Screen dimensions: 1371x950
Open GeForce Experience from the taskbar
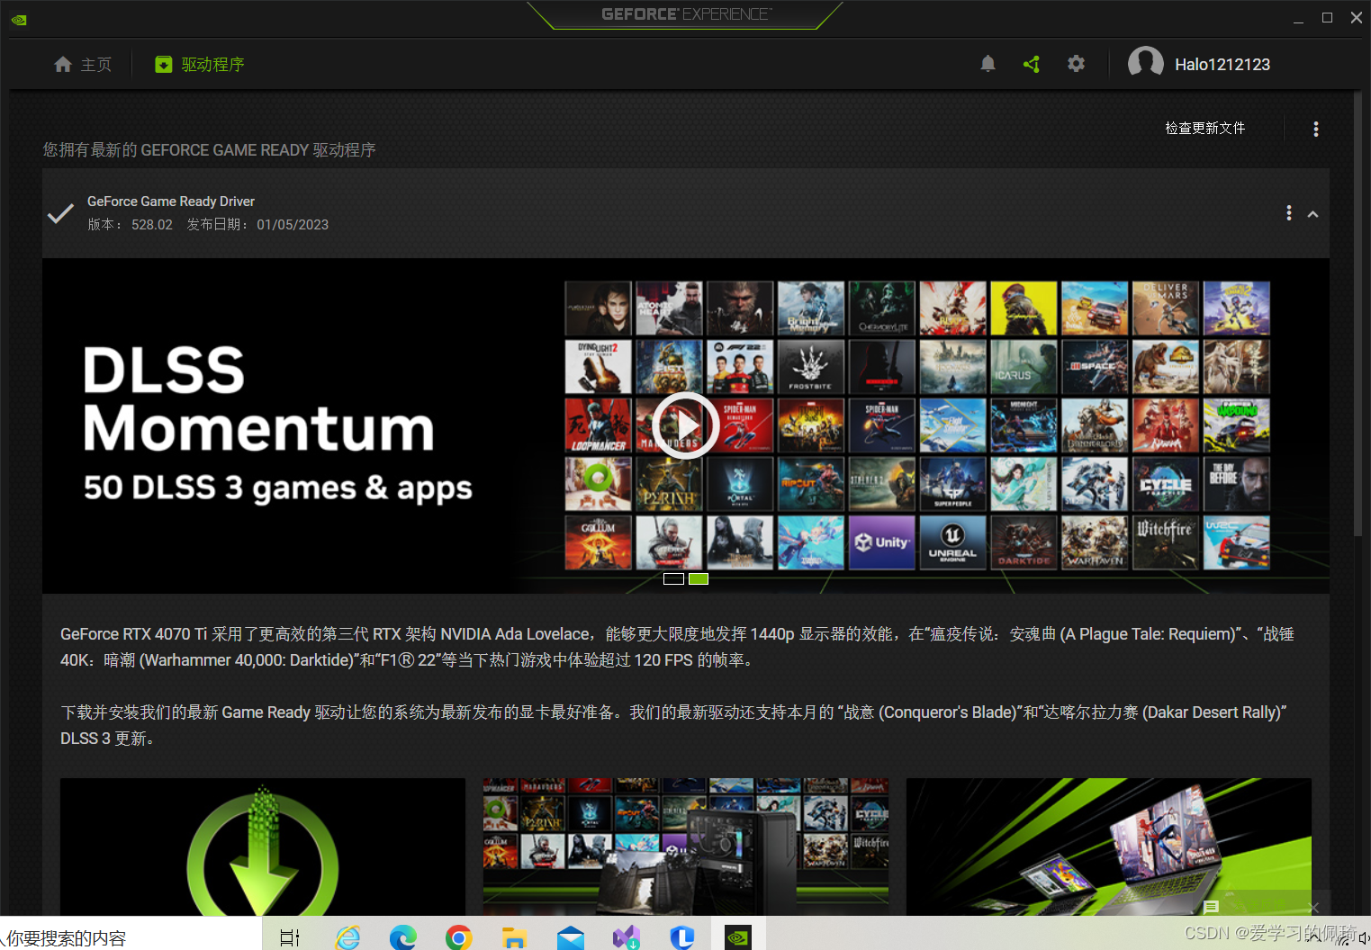point(738,937)
